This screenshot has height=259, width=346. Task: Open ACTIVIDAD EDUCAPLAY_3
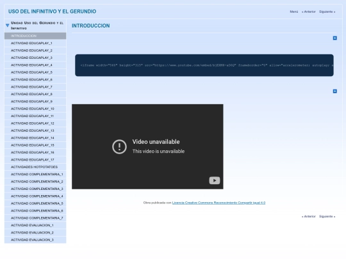pos(35,58)
